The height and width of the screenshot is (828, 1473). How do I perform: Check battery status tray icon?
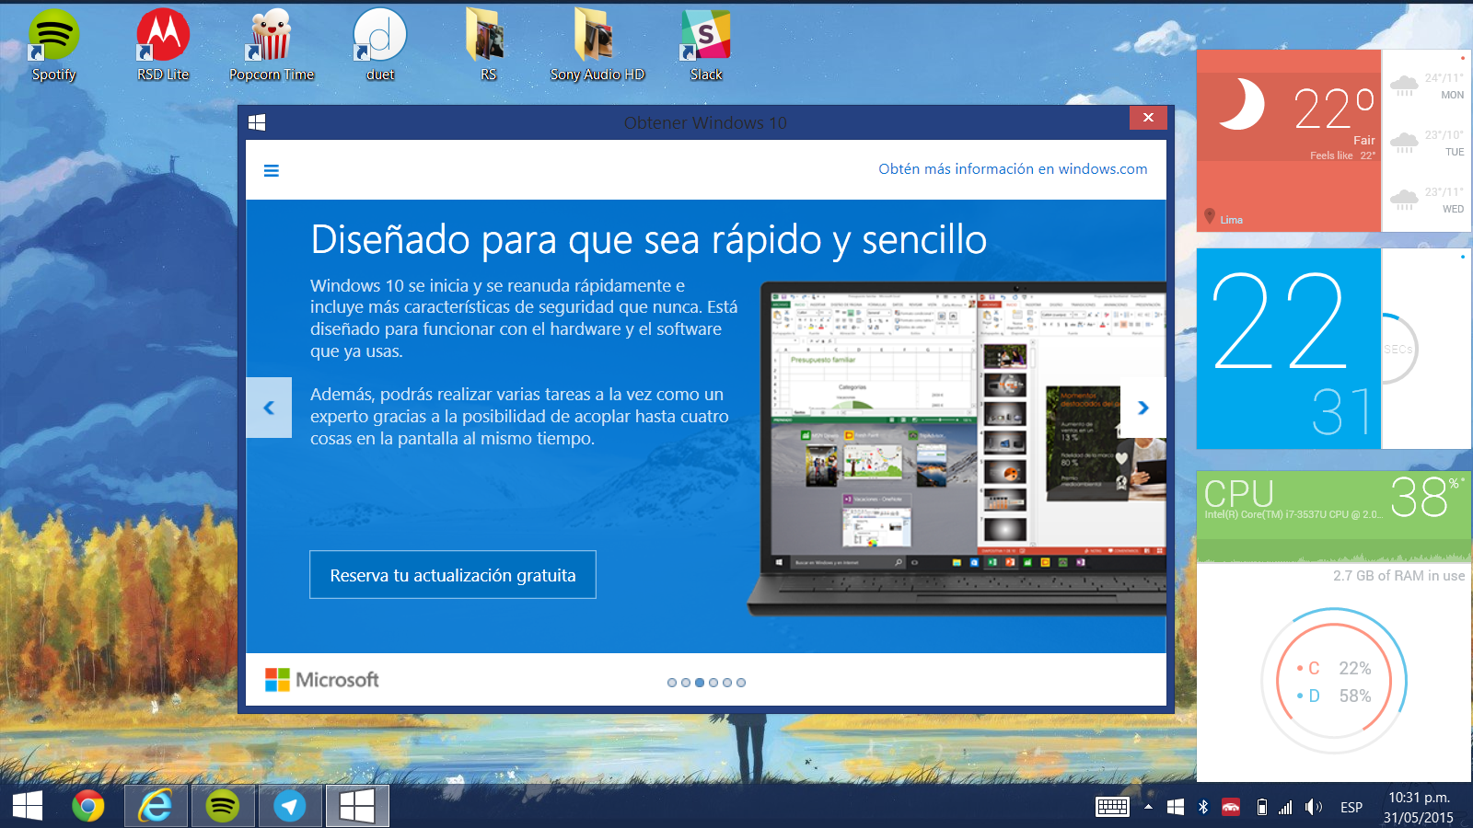click(x=1262, y=807)
